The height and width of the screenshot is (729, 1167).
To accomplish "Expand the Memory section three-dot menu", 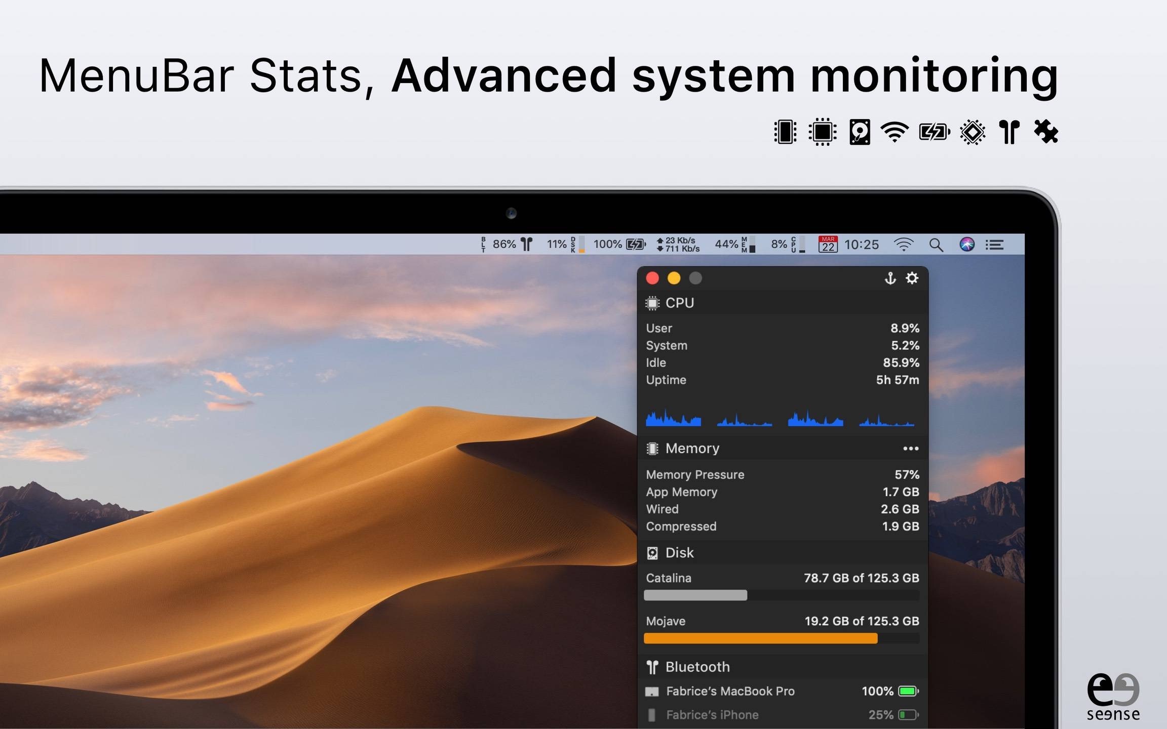I will coord(910,449).
